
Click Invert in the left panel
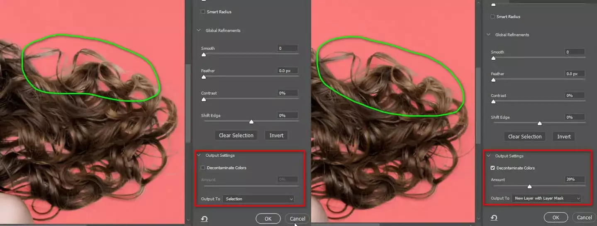click(x=276, y=135)
